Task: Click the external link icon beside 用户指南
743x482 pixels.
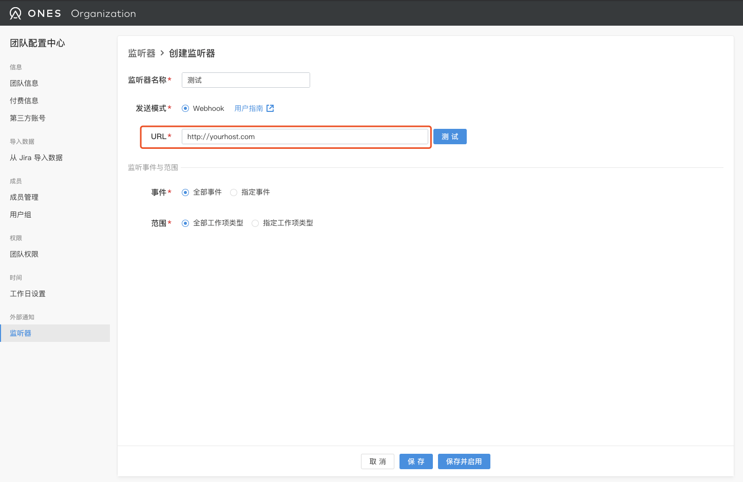Action: click(x=270, y=108)
